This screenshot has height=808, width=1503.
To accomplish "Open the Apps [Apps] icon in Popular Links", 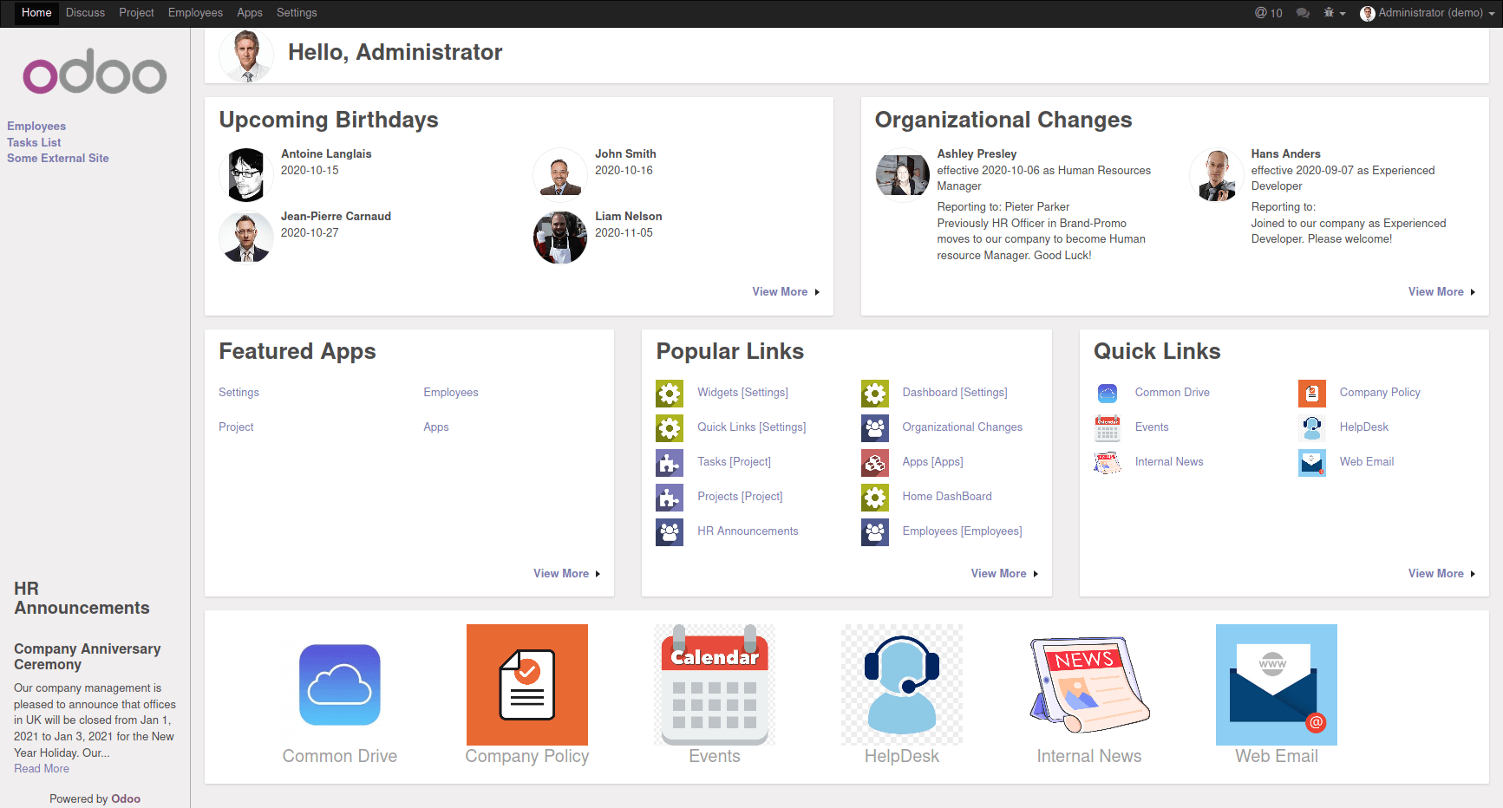I will (875, 462).
